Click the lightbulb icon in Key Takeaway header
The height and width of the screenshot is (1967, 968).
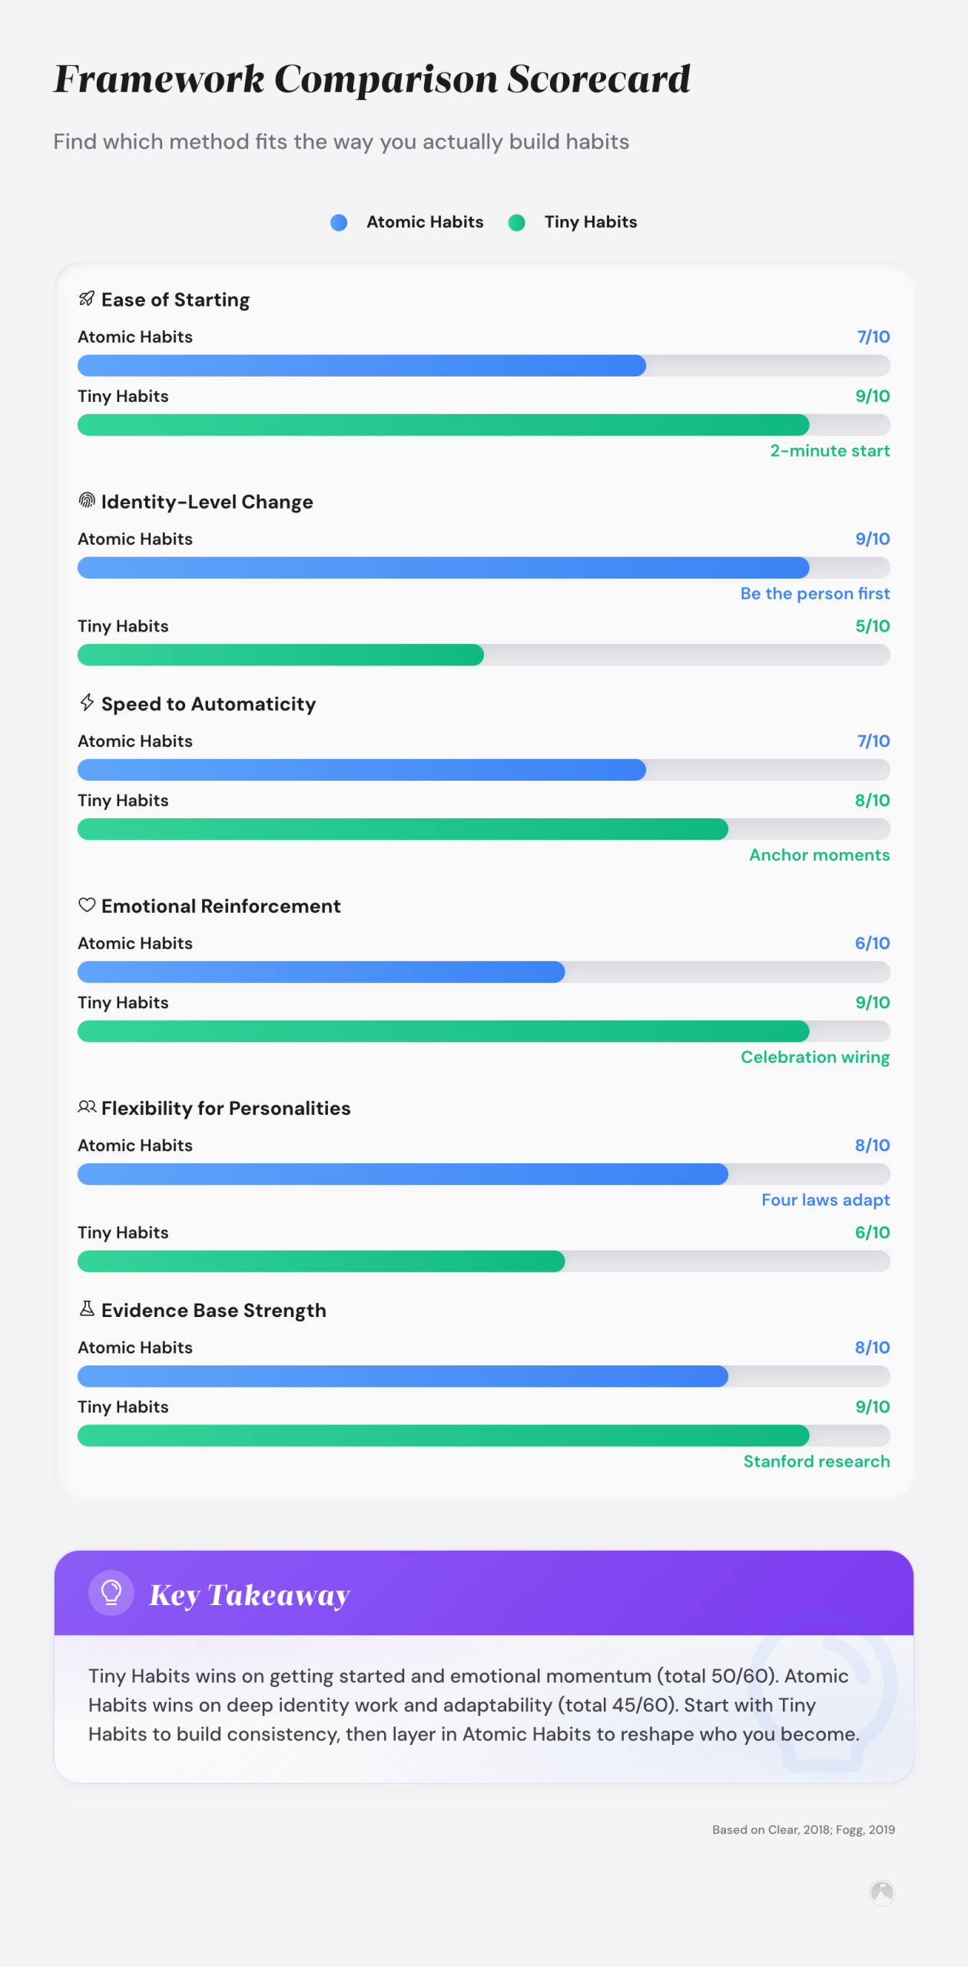[111, 1593]
